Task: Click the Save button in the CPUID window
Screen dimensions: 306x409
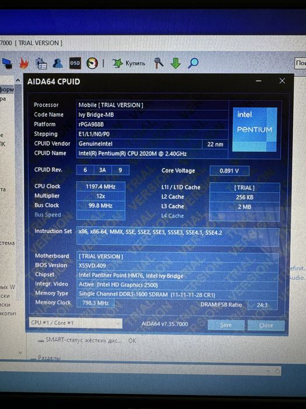Action: tap(226, 325)
